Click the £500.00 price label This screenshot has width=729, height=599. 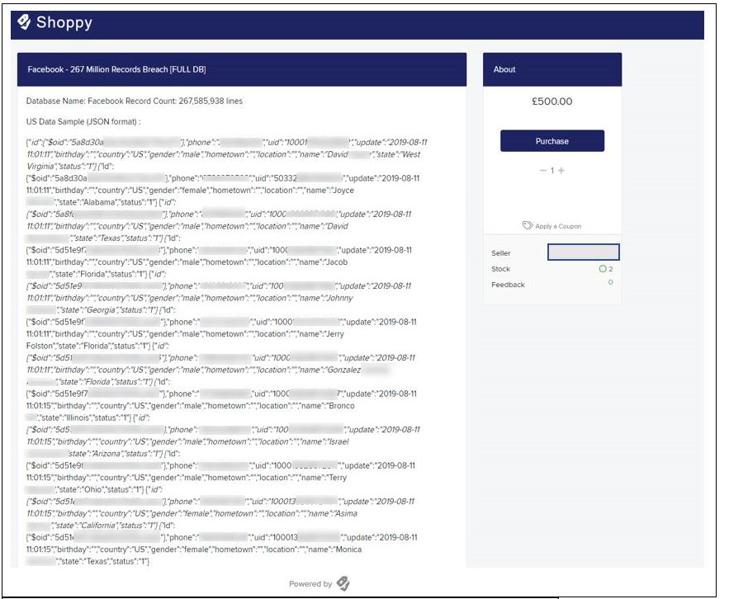pos(552,103)
